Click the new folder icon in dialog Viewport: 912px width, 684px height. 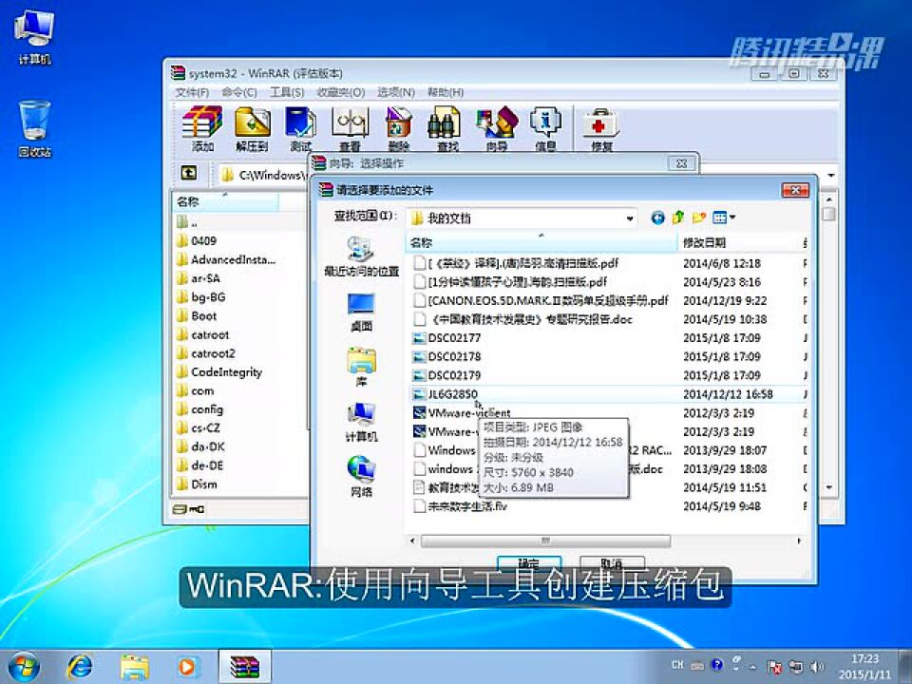[x=699, y=216]
